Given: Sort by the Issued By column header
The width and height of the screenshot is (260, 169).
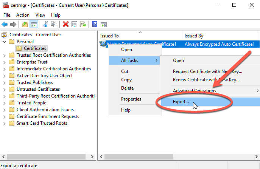Looking at the screenshot, I should tap(220, 36).
